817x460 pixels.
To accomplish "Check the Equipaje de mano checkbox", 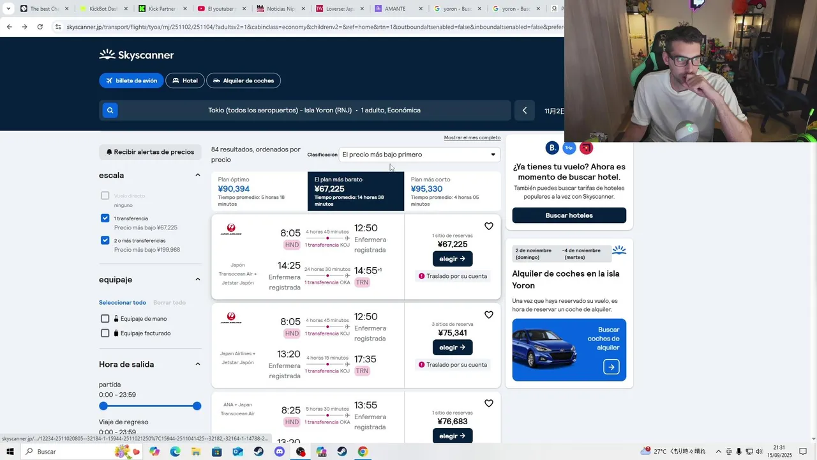I will [105, 319].
